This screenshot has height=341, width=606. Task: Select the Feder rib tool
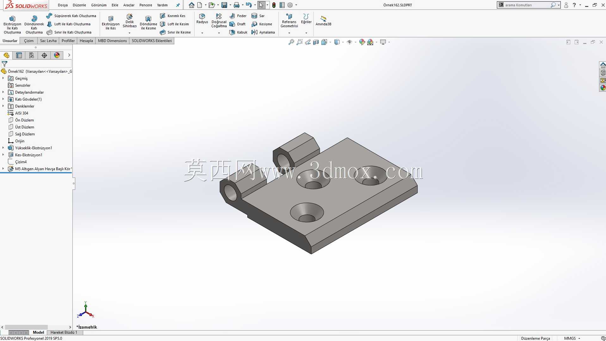pyautogui.click(x=238, y=16)
